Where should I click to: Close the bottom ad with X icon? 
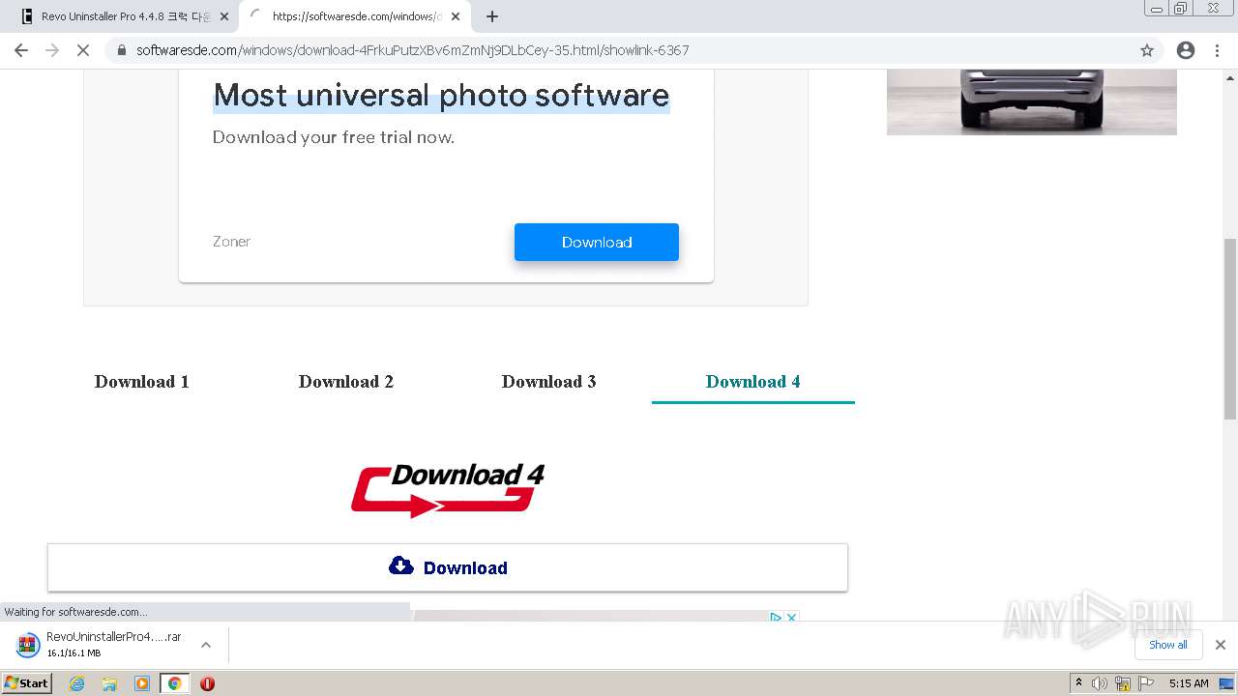coord(791,617)
